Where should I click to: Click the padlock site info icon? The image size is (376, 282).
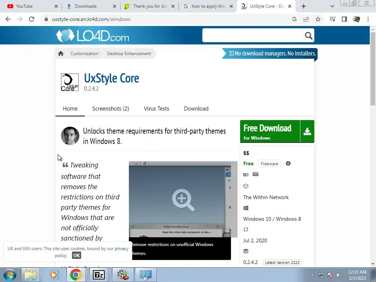click(46, 19)
